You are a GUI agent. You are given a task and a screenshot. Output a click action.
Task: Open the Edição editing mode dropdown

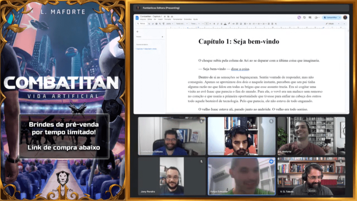point(331,24)
